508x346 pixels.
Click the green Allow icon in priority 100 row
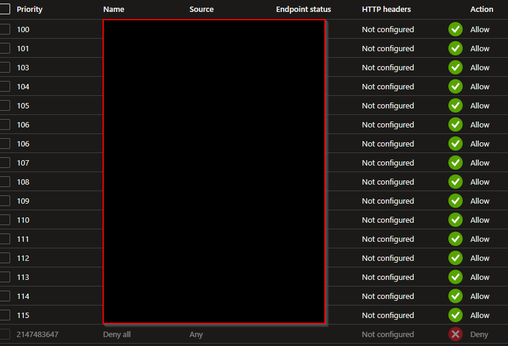click(455, 29)
